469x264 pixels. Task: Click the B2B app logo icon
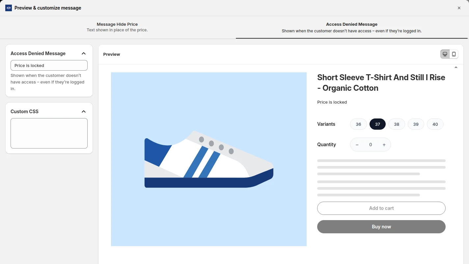coord(9,8)
